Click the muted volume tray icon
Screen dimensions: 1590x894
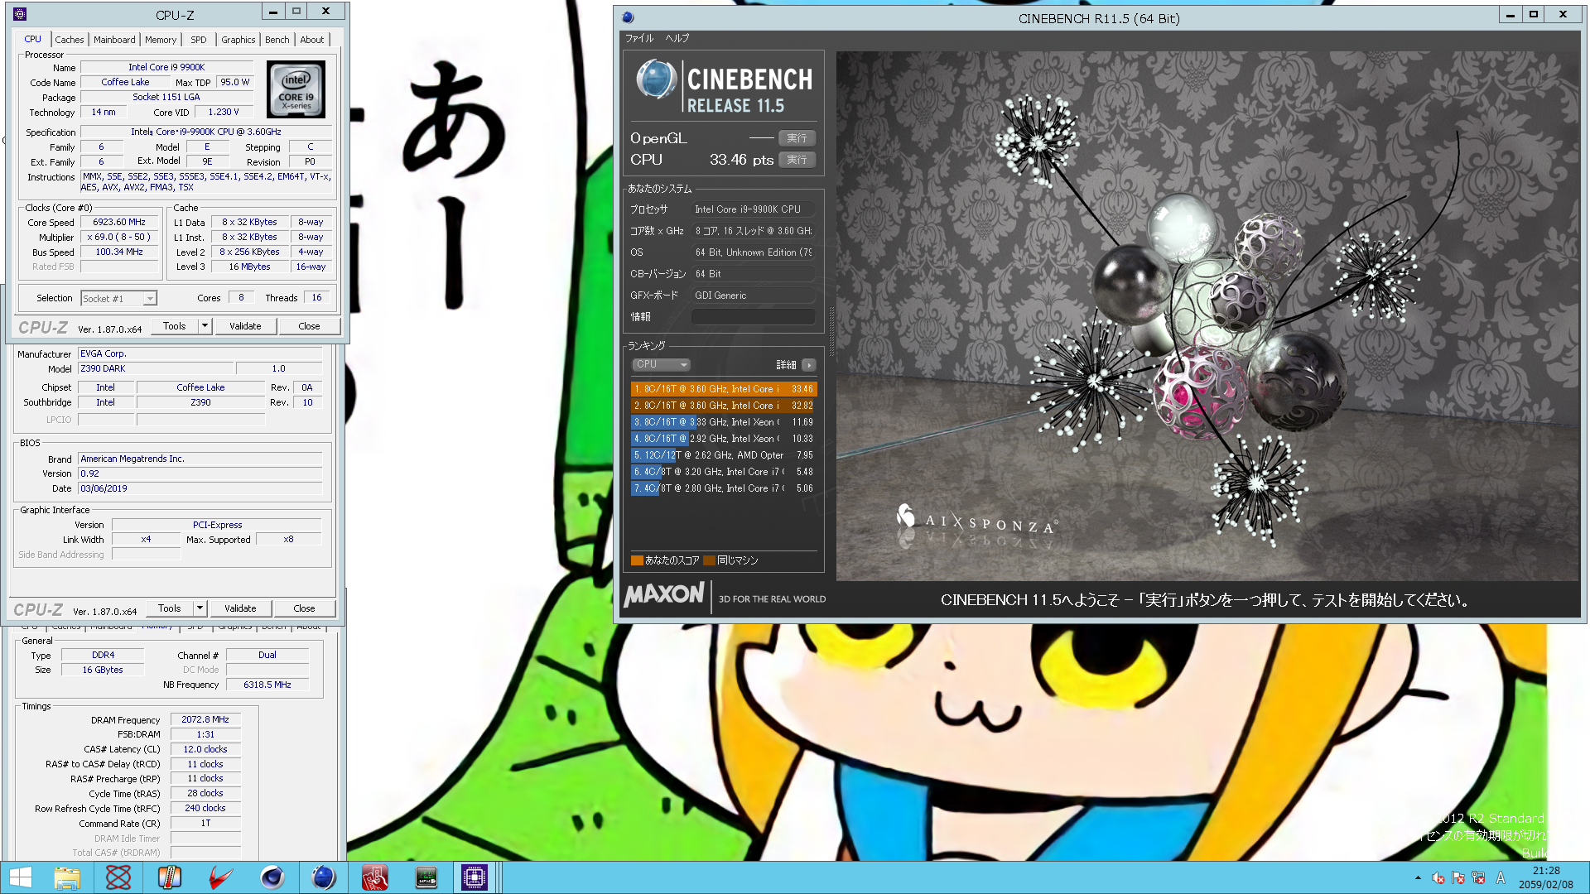pyautogui.click(x=1438, y=878)
